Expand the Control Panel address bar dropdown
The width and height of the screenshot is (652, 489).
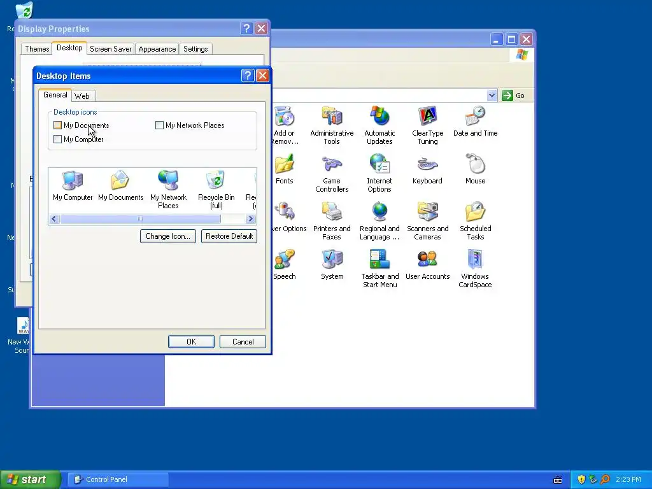coord(492,96)
